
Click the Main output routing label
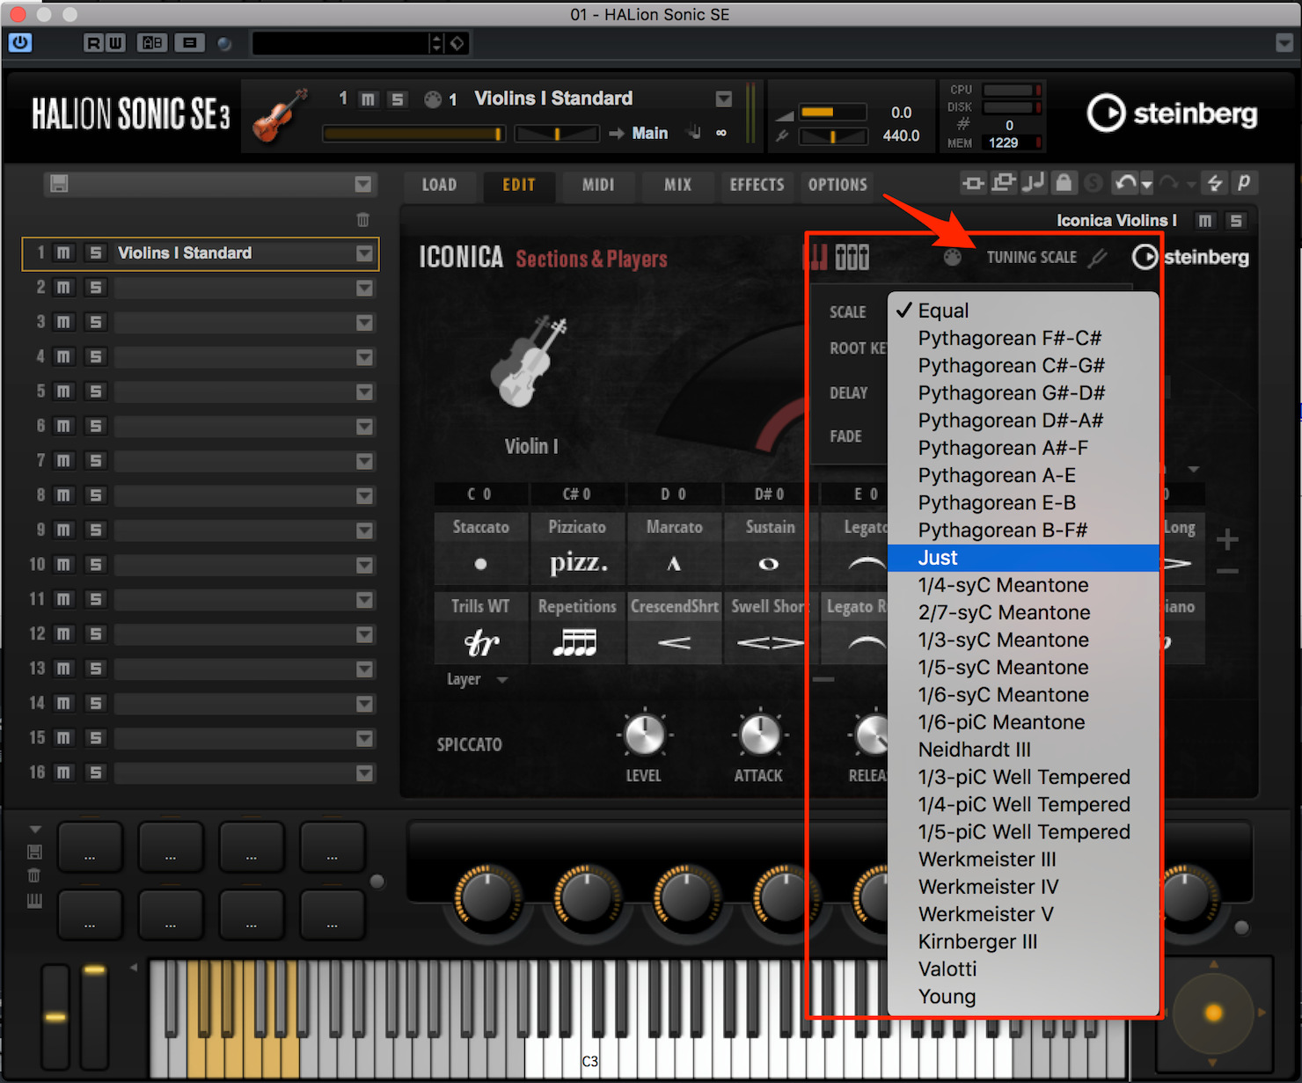pyautogui.click(x=649, y=133)
